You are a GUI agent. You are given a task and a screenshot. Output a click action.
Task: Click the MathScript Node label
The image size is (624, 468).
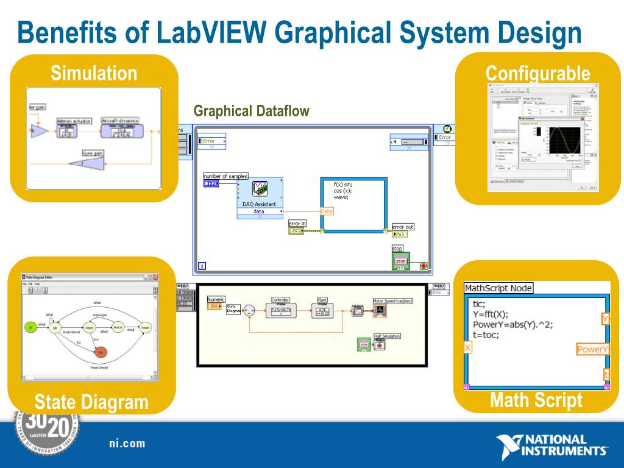coord(498,288)
